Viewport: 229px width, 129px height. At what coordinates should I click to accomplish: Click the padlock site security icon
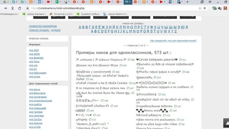point(28,8)
